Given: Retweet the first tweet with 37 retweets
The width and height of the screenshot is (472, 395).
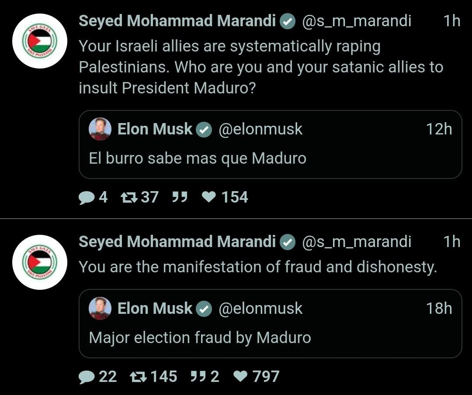Looking at the screenshot, I should [x=128, y=198].
